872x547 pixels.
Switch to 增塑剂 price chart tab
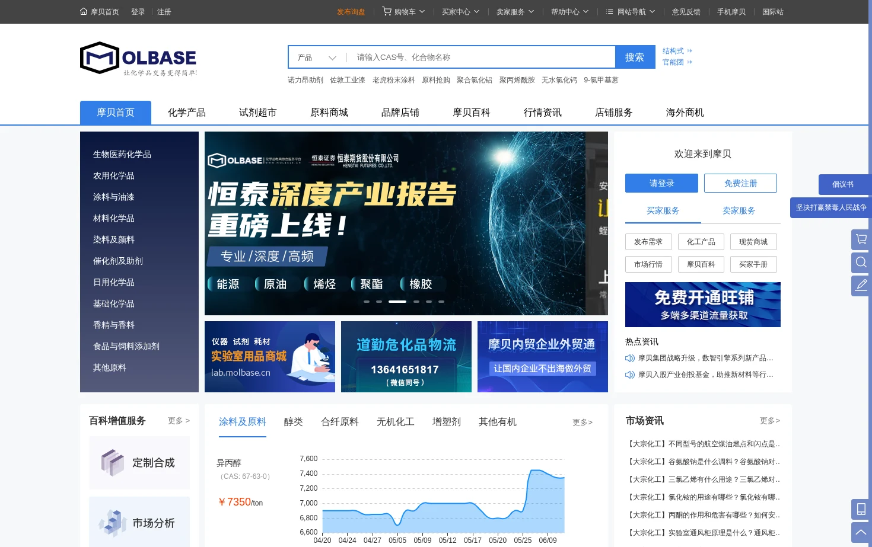pos(447,422)
